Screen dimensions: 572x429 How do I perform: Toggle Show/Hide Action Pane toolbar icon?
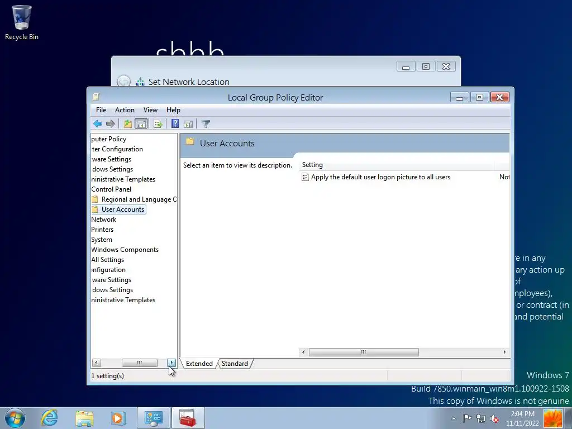pos(188,124)
